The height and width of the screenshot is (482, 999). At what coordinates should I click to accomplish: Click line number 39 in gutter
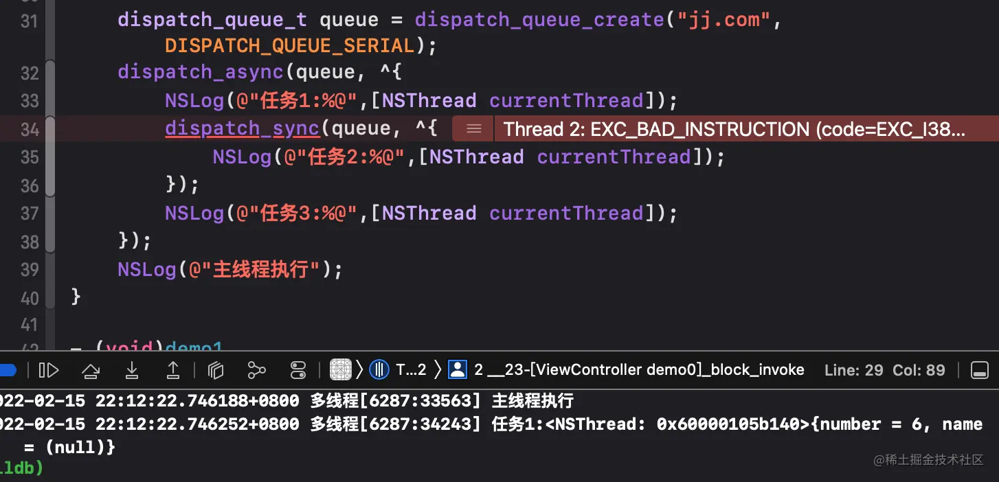[x=30, y=269]
